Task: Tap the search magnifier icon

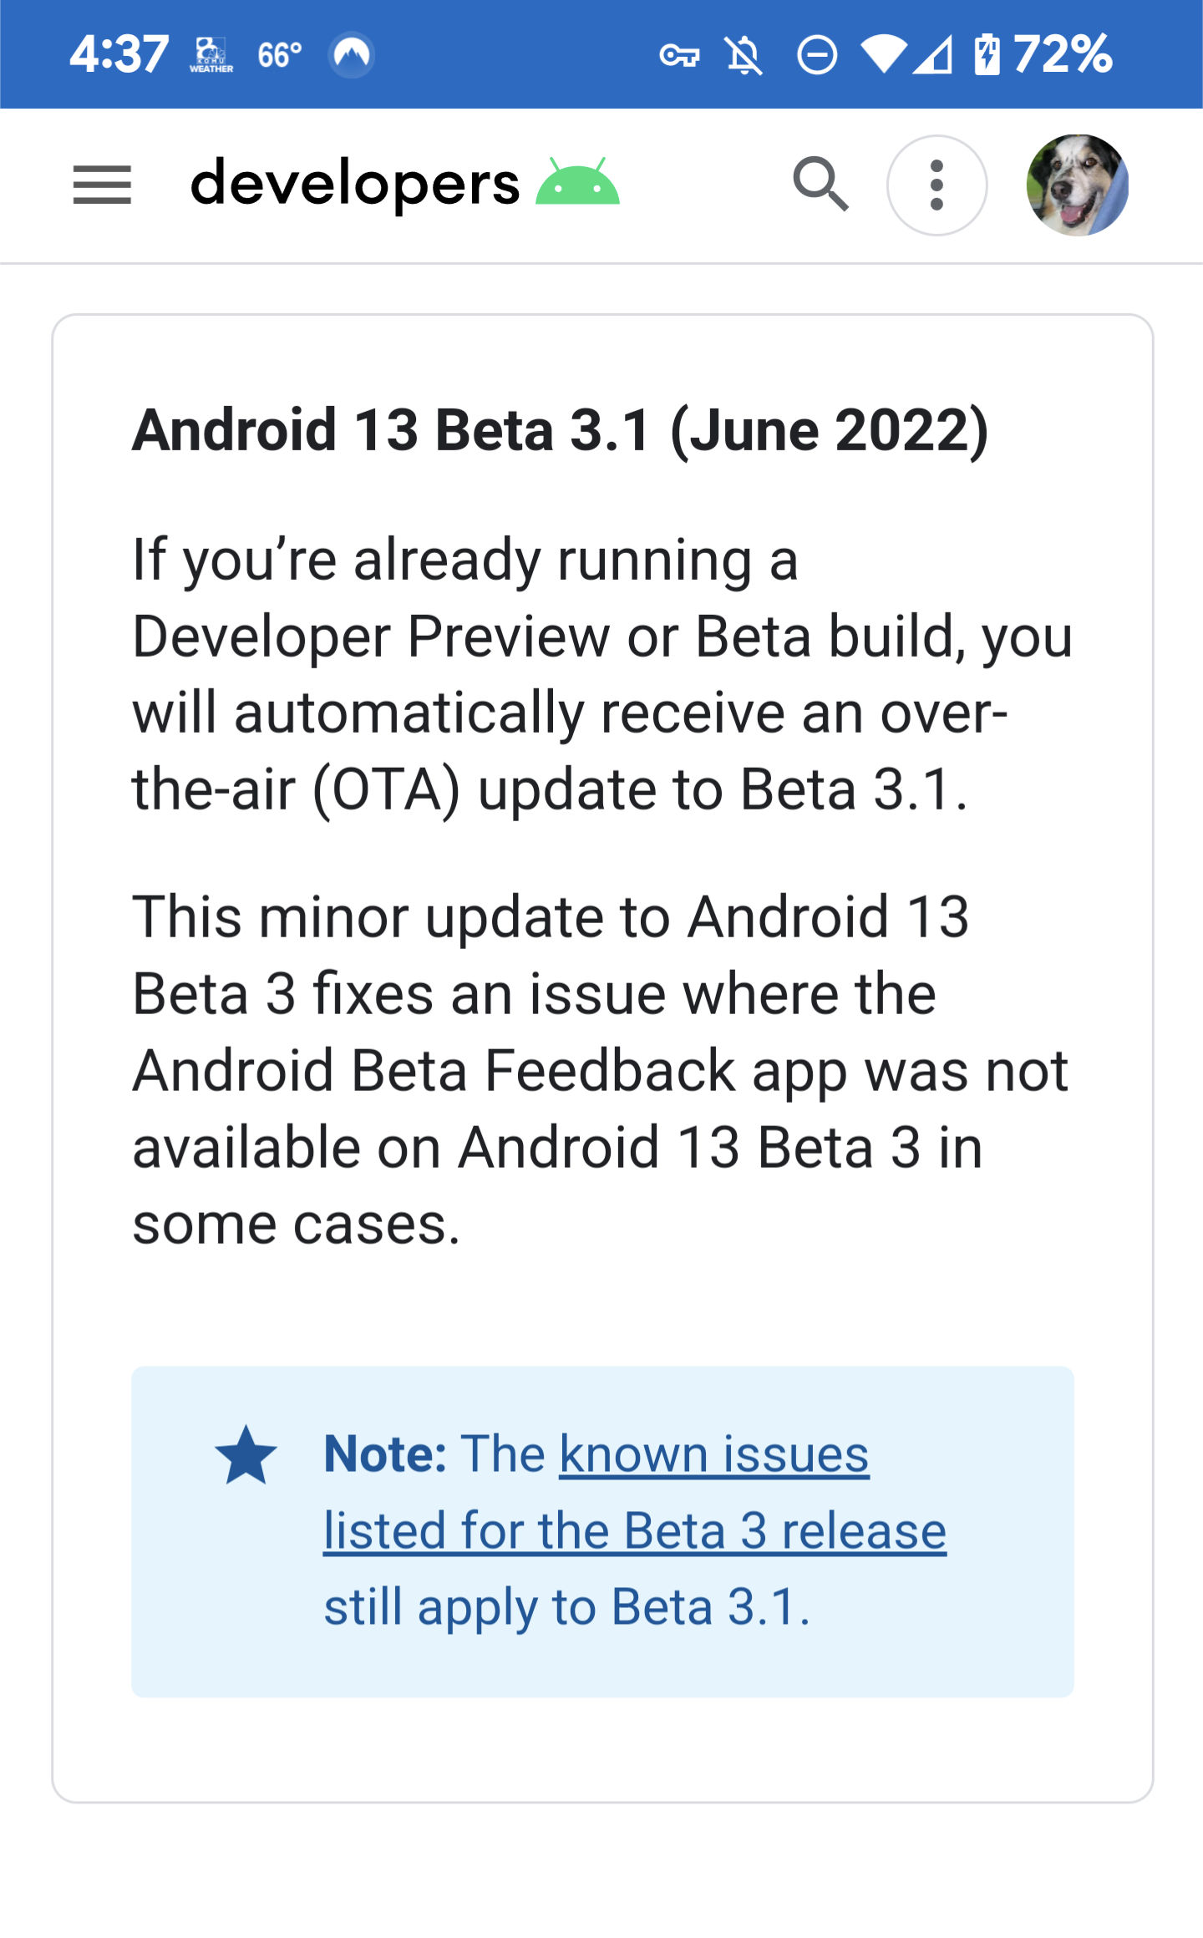Action: [820, 185]
